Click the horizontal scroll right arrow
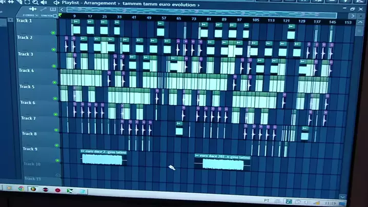This screenshot has width=368, height=207. tap(352, 16)
